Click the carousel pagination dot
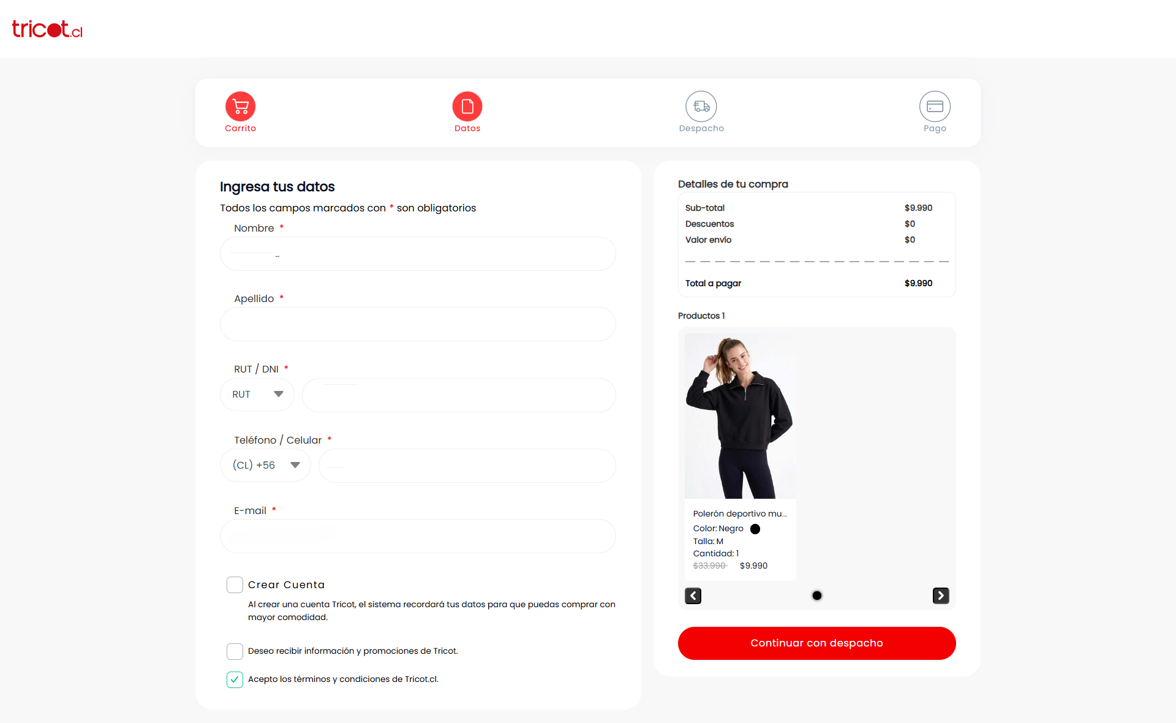 tap(817, 596)
